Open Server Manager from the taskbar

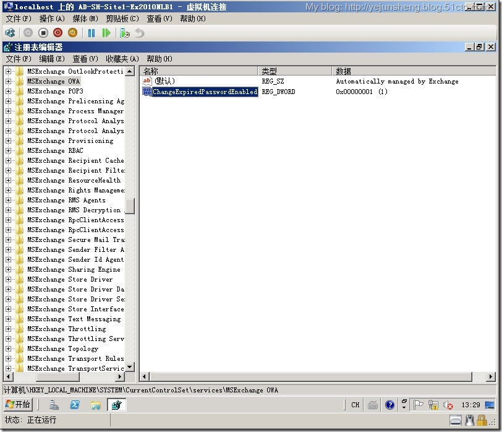pos(54,405)
